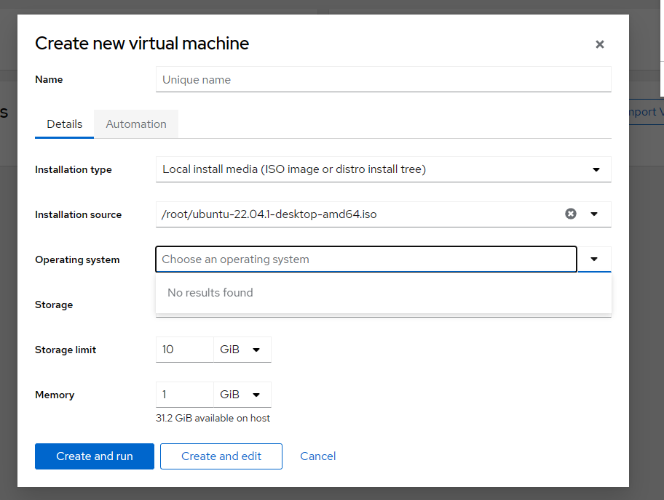Select the No results found list entry
Image resolution: width=664 pixels, height=500 pixels.
click(x=210, y=292)
